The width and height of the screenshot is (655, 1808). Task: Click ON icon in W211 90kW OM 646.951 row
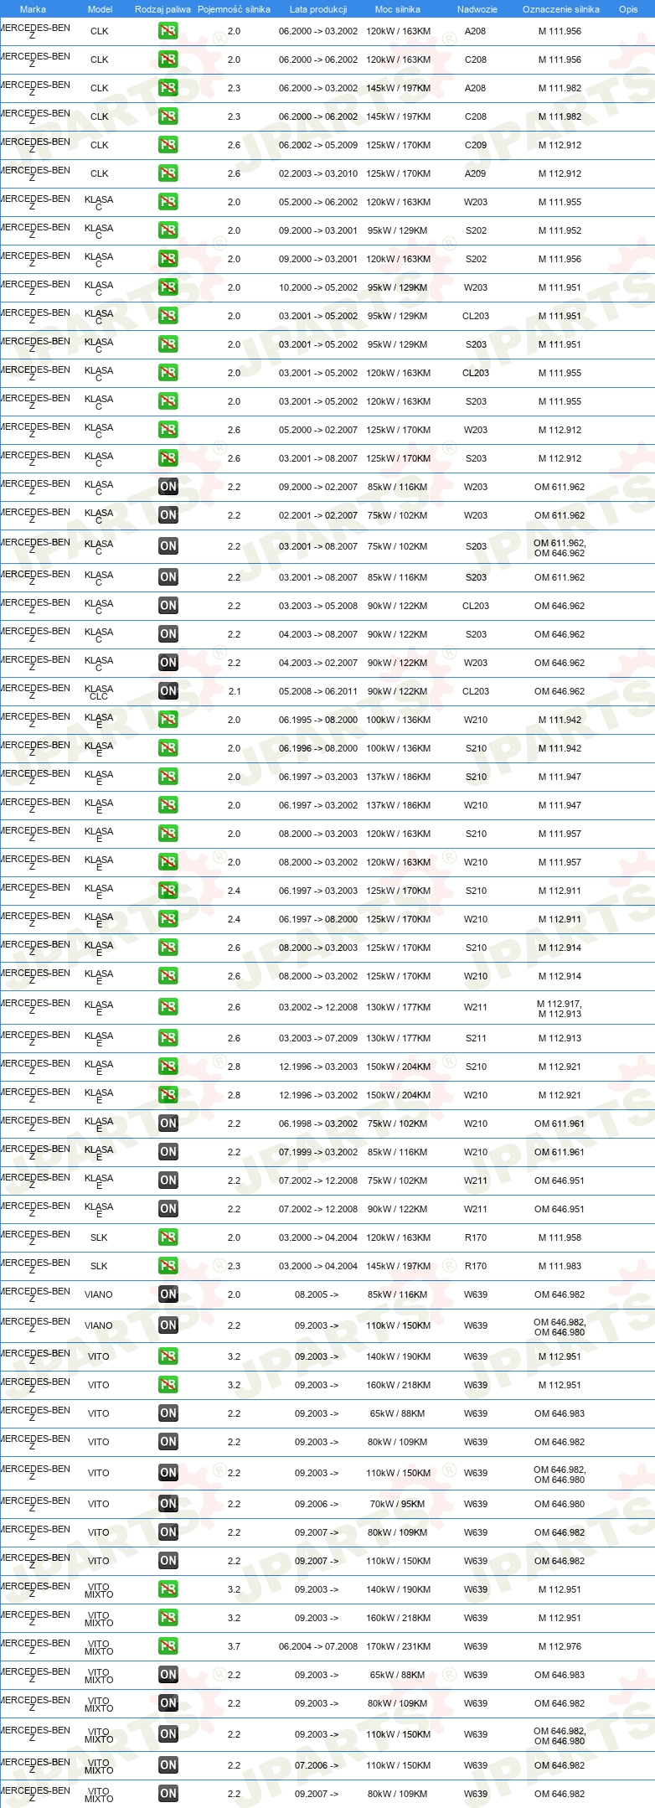coord(168,1209)
